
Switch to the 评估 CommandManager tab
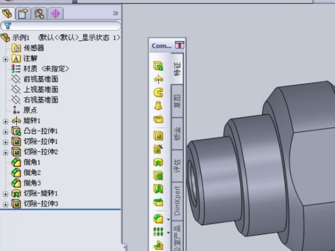pyautogui.click(x=177, y=166)
